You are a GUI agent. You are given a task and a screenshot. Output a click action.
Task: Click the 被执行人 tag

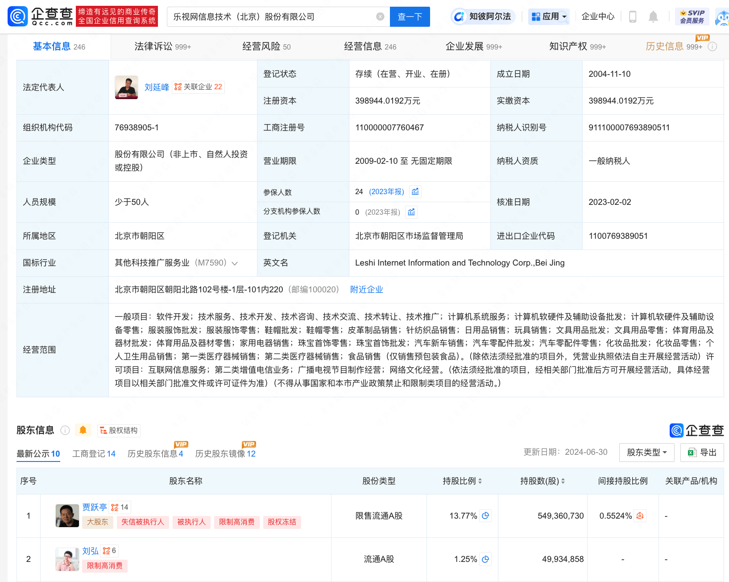point(191,522)
